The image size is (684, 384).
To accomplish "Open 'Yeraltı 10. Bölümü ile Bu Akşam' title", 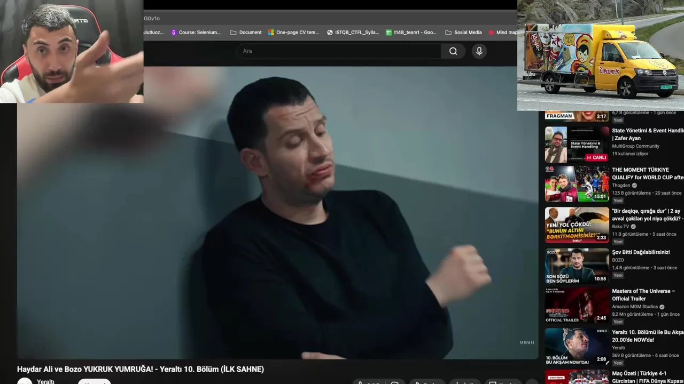I will point(648,336).
